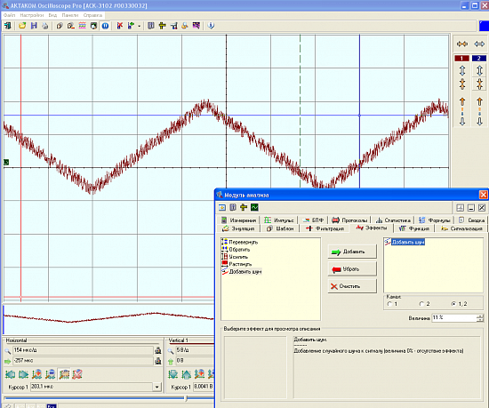The height and width of the screenshot is (408, 489).
Task: Click the print icon in toolbar
Action: [x=45, y=26]
